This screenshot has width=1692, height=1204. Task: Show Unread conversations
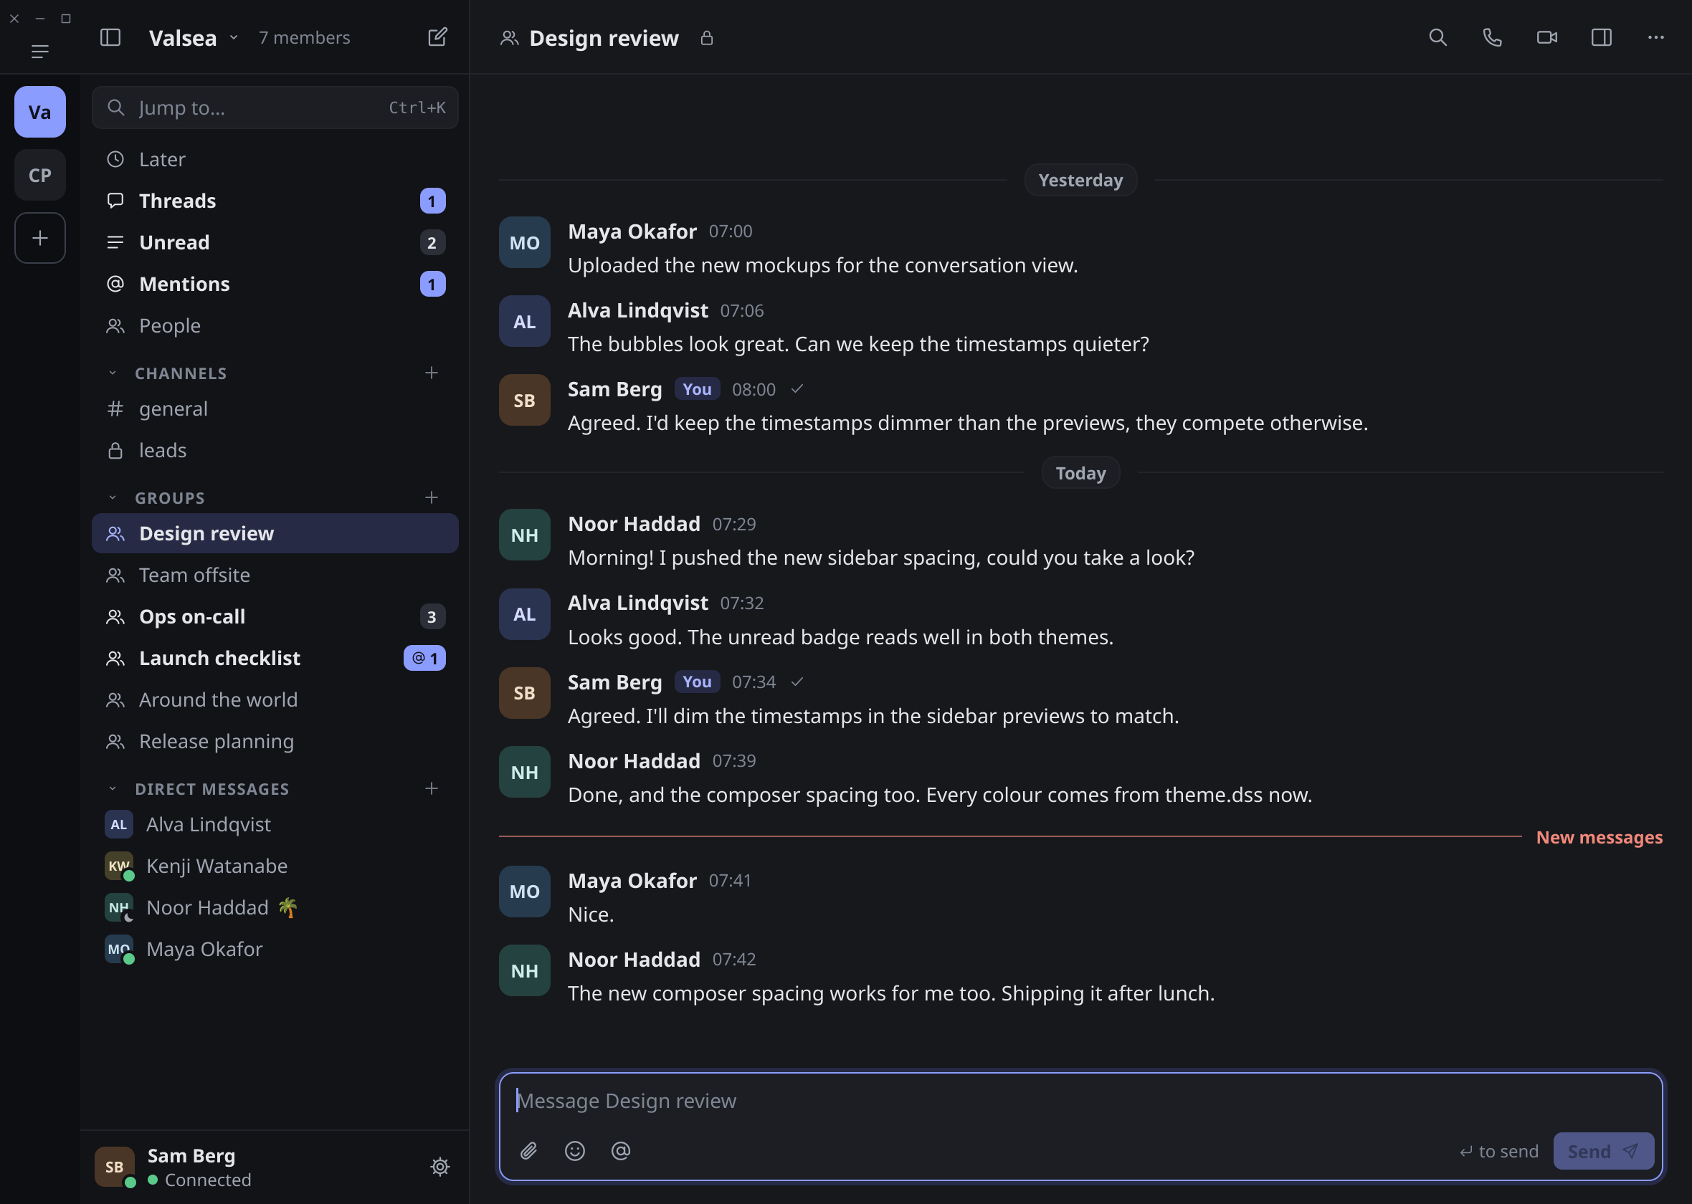pyautogui.click(x=275, y=242)
